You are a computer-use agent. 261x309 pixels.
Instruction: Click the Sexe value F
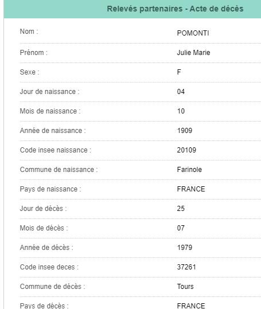pyautogui.click(x=179, y=72)
